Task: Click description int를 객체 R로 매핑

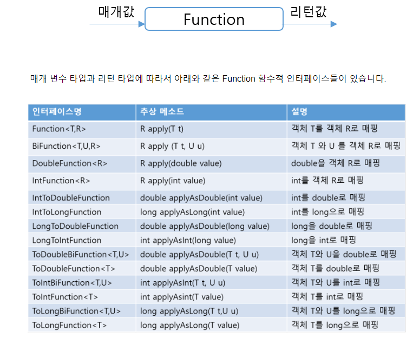Action: (346, 181)
